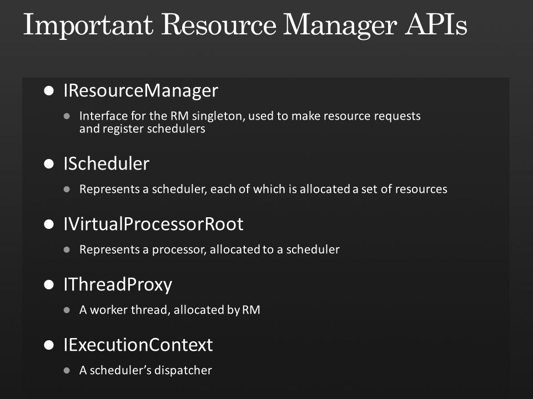Click the 'Represents a scheduler' description
533x399 pixels.
[x=263, y=189]
